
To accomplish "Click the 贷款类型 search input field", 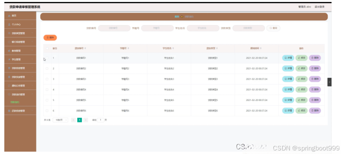I will 248,28.
